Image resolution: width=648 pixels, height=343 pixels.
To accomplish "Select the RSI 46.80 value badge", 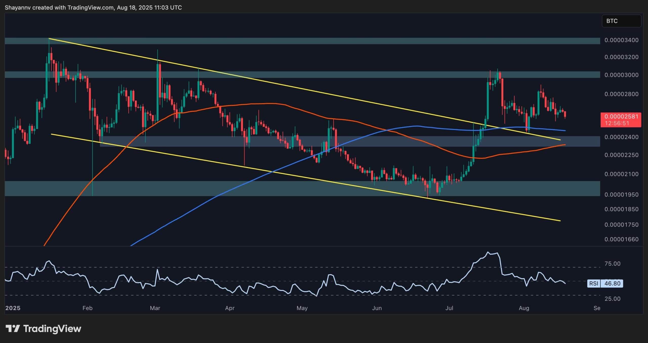I will point(612,283).
